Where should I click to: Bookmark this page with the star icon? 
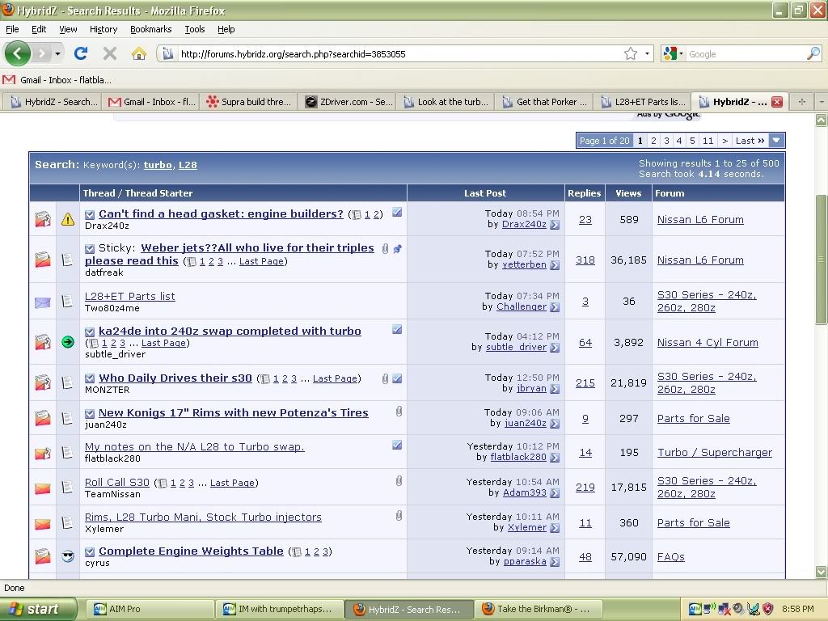coord(631,54)
